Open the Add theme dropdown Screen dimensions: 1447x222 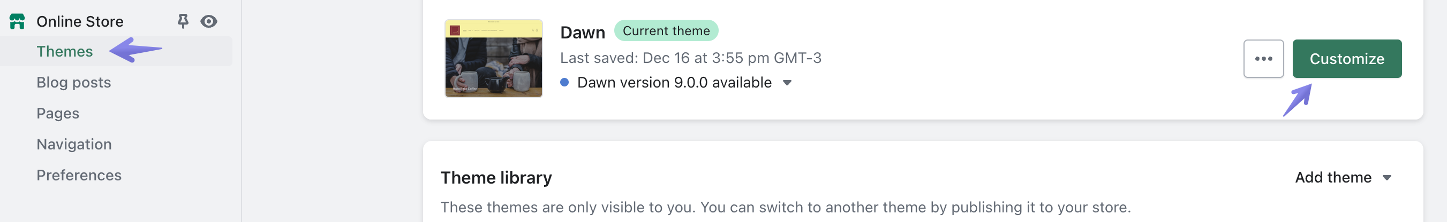[1333, 177]
